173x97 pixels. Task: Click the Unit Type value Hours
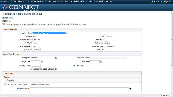(35, 43)
